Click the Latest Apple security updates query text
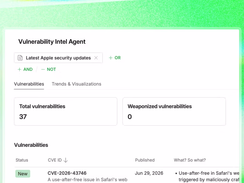The width and height of the screenshot is (244, 183). [x=58, y=58]
